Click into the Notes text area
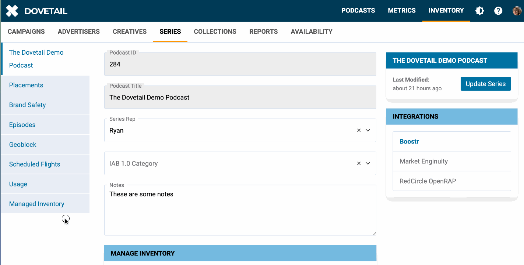 point(240,210)
